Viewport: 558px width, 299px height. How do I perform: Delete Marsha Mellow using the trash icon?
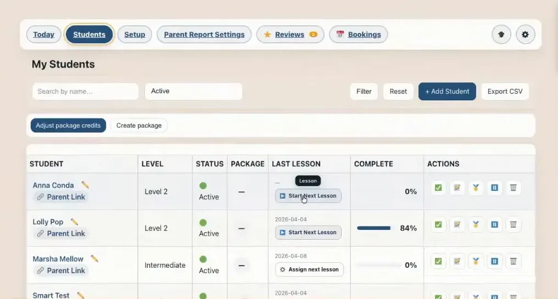(x=513, y=261)
